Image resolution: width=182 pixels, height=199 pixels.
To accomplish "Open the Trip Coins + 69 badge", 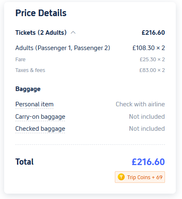I will (140, 177).
